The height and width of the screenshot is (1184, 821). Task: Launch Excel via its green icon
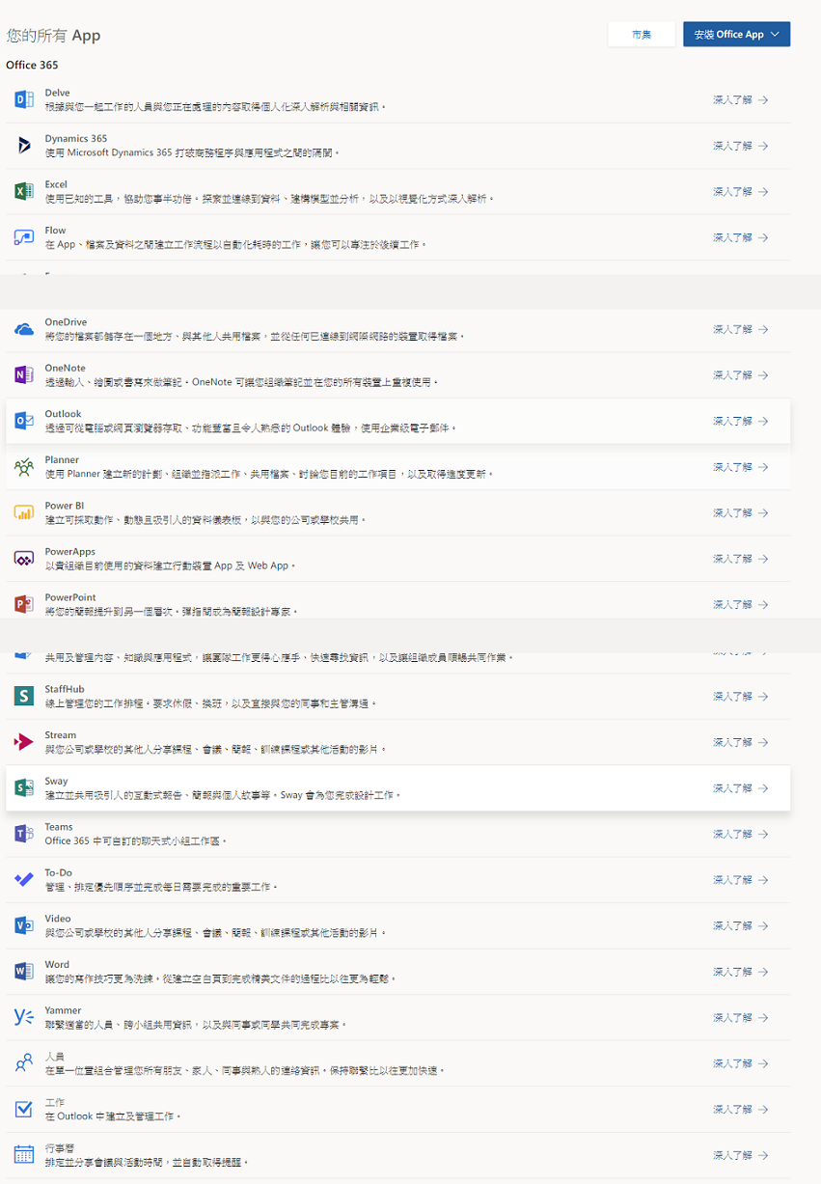click(24, 191)
